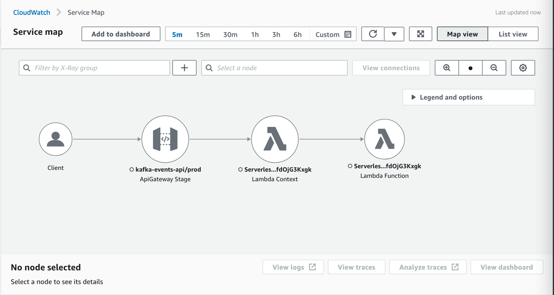
Task: Select the Client node on map
Action: tap(55, 139)
